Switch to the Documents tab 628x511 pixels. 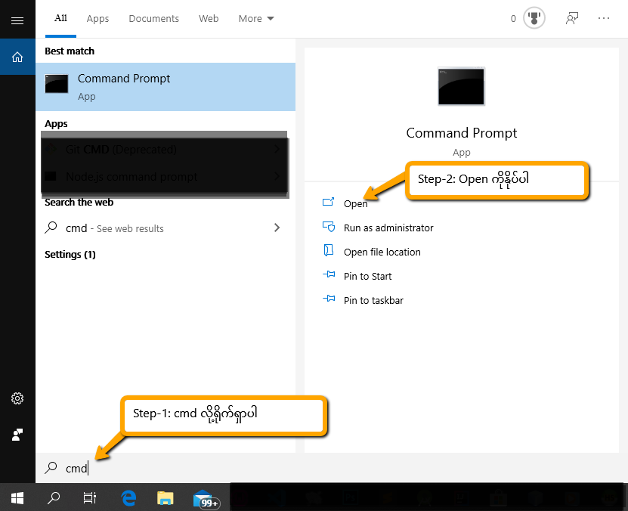154,18
